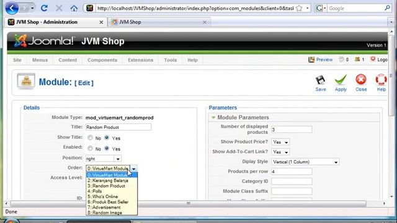Click the browser URL address field
This screenshot has height=223, width=397.
point(195,8)
